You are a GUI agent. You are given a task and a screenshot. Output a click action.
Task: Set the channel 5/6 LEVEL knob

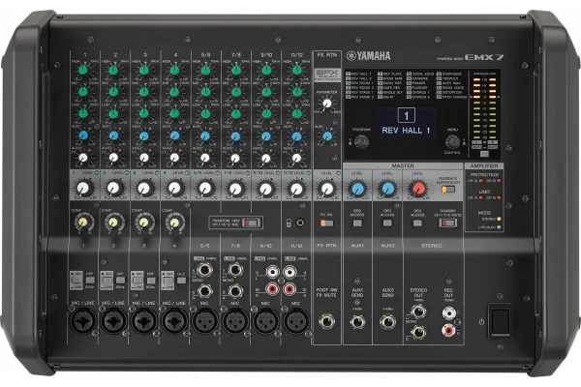point(205,188)
